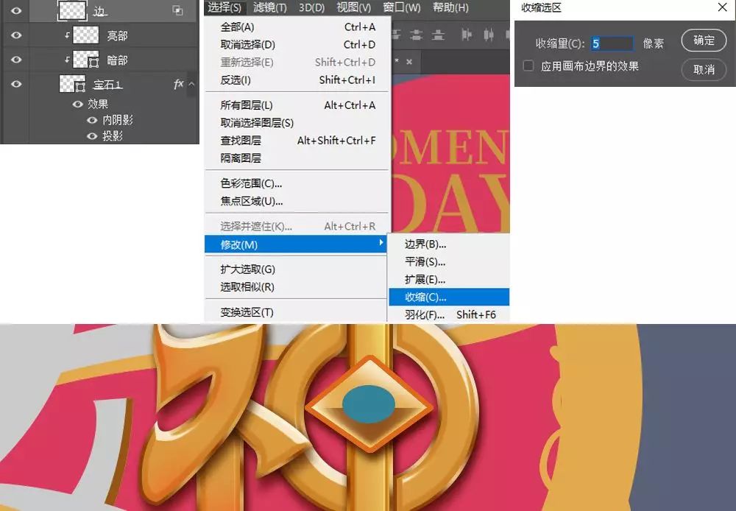Viewport: 736px width, 511px height.
Task: Select the align vertical centers icon in options bar
Action: (416, 35)
